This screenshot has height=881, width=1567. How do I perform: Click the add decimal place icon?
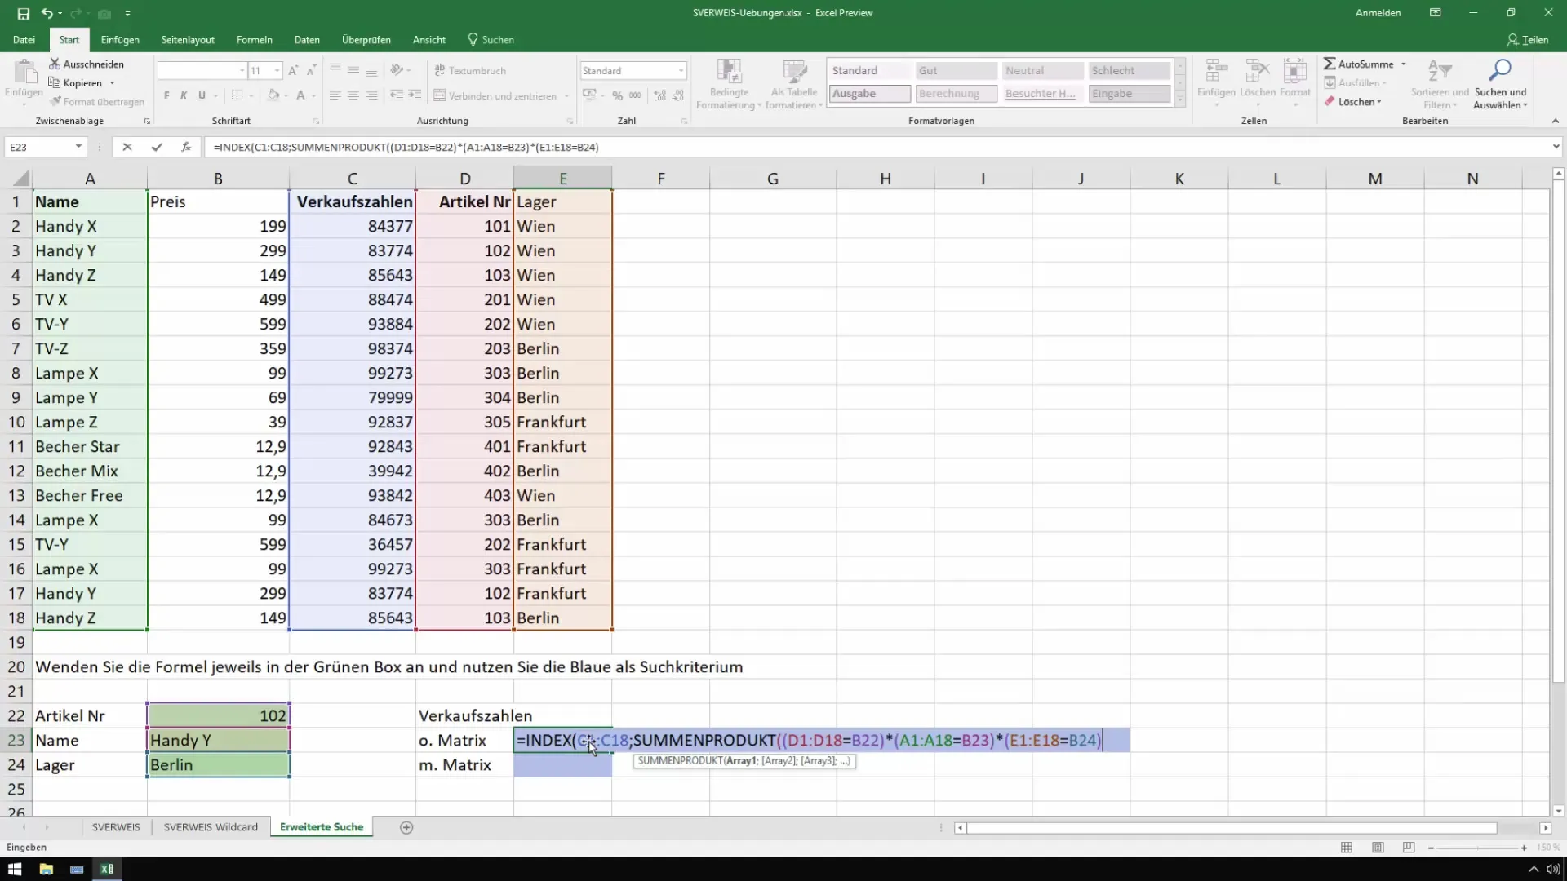point(659,95)
